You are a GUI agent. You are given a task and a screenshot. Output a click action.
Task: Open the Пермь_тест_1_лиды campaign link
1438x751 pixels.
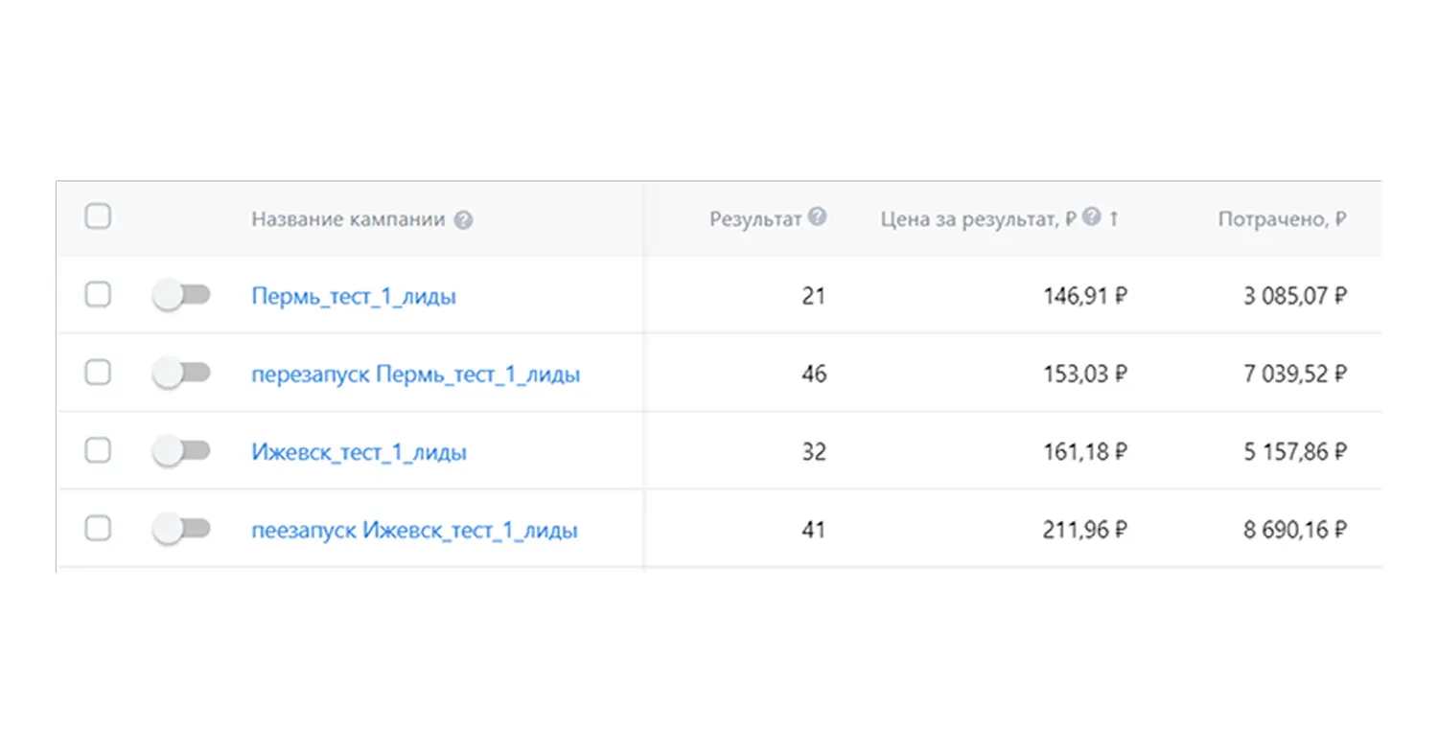(x=354, y=297)
